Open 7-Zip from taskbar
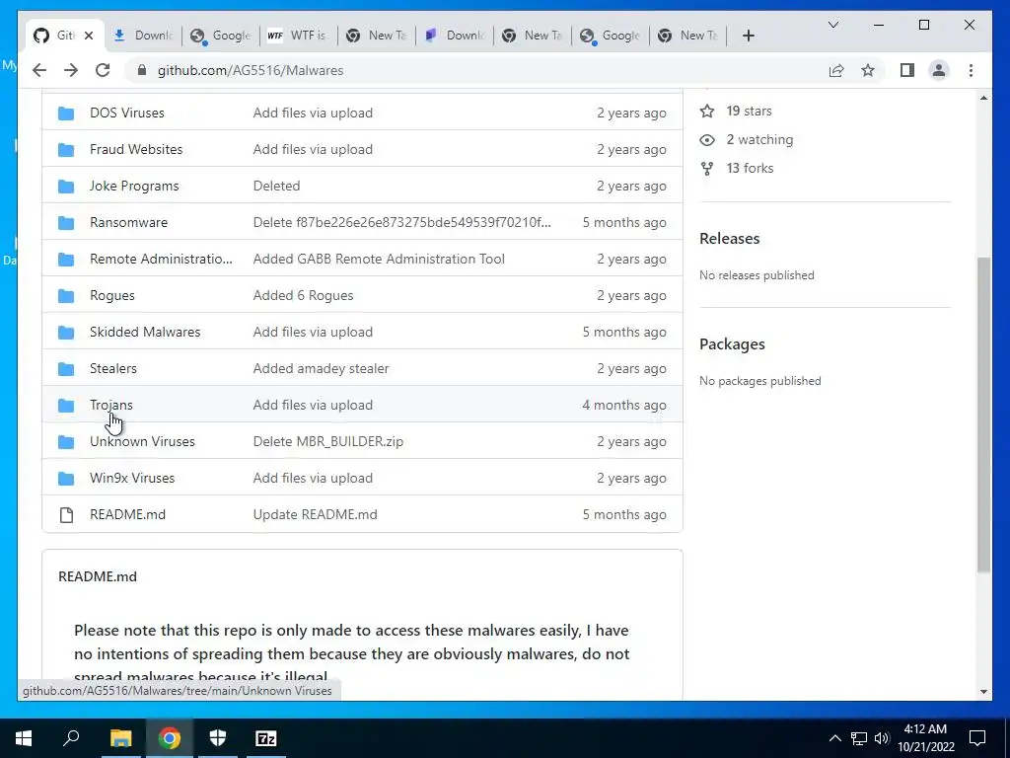The image size is (1010, 758). (x=266, y=738)
